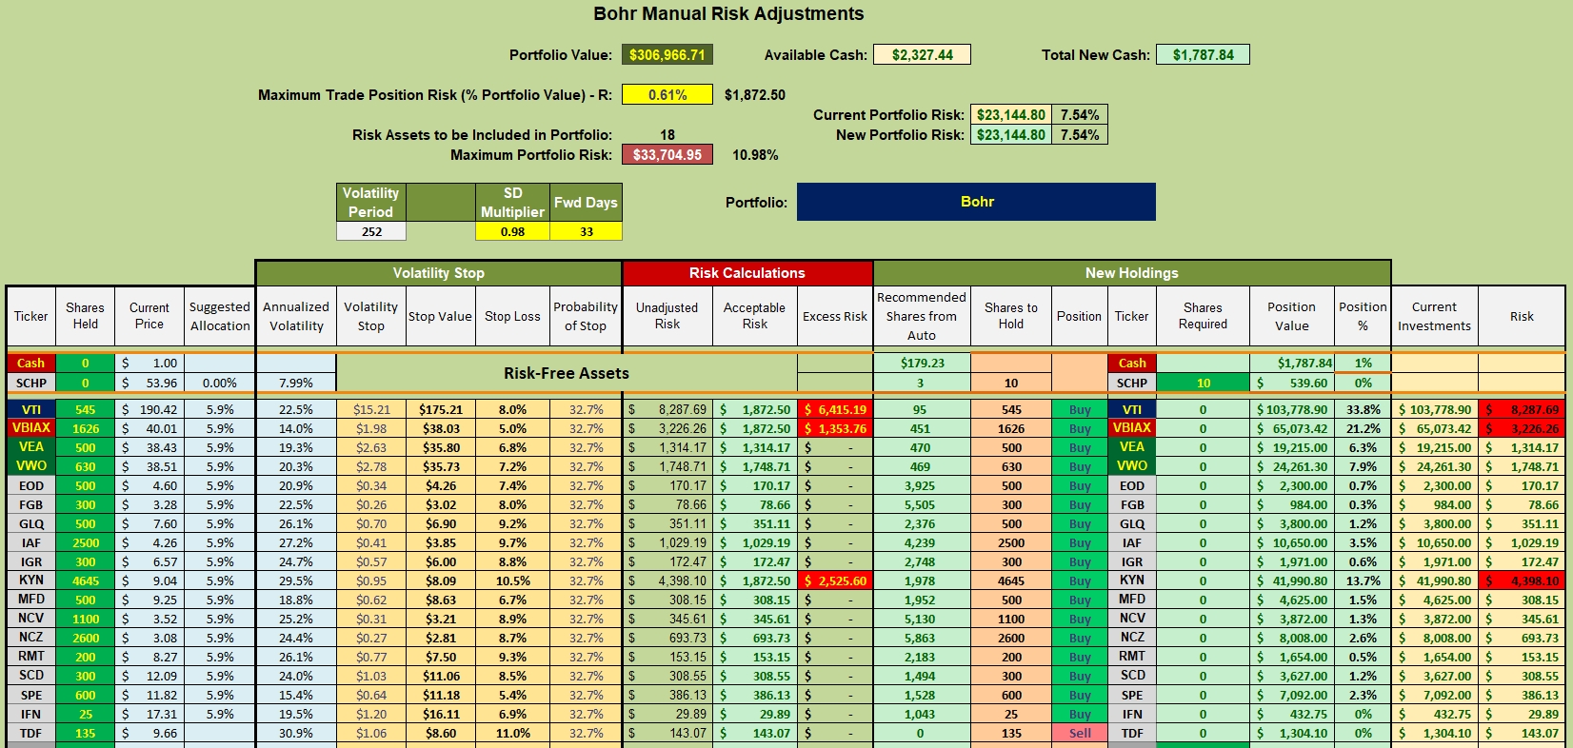This screenshot has height=748, width=1573.
Task: Select the Total New Cash cell $1,787.84
Action: point(1203,55)
